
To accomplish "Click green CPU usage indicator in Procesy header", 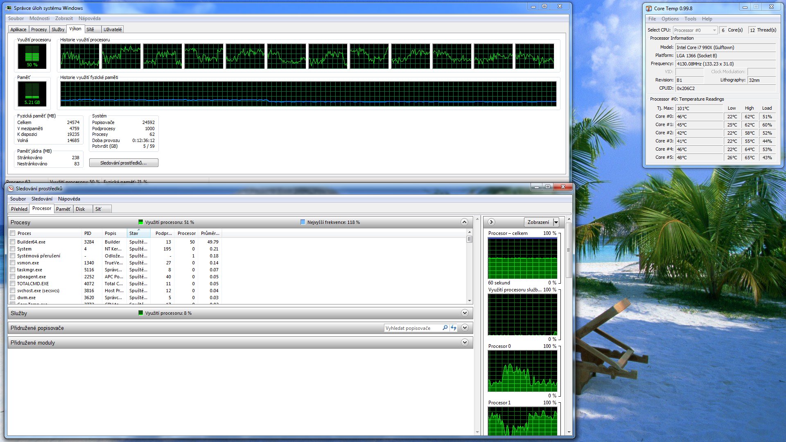I will (141, 222).
